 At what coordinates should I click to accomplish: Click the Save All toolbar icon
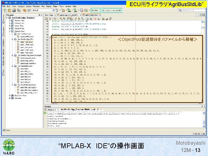(19, 10)
